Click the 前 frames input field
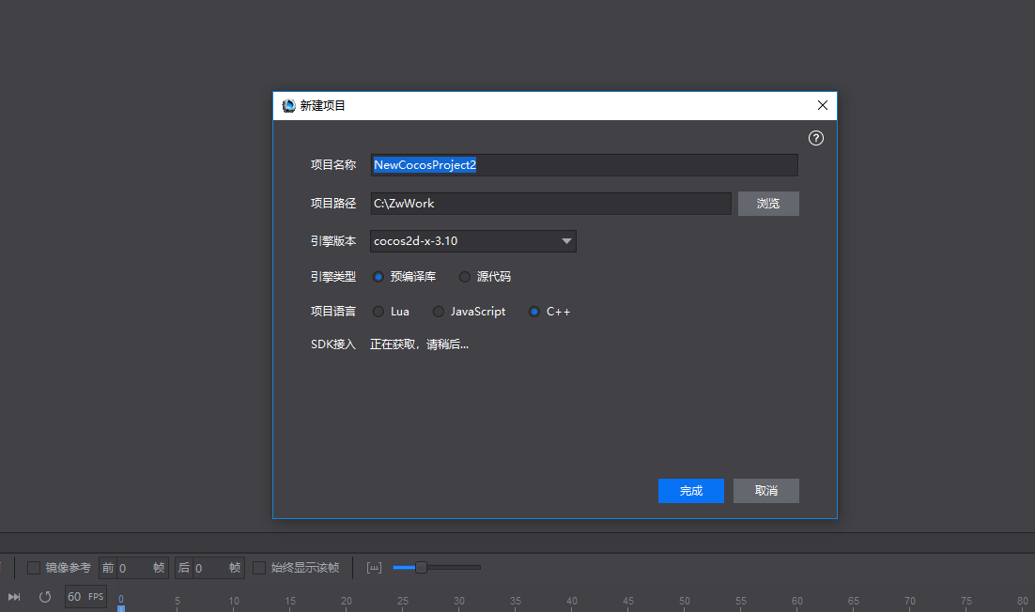This screenshot has height=612, width=1035. point(134,568)
